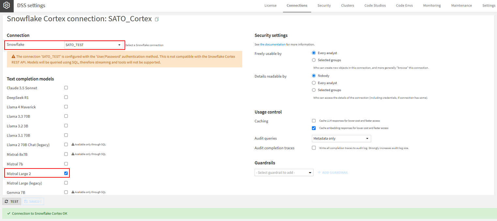Check the Llama 3.2 3B checkbox
The width and height of the screenshot is (497, 221).
point(66,125)
